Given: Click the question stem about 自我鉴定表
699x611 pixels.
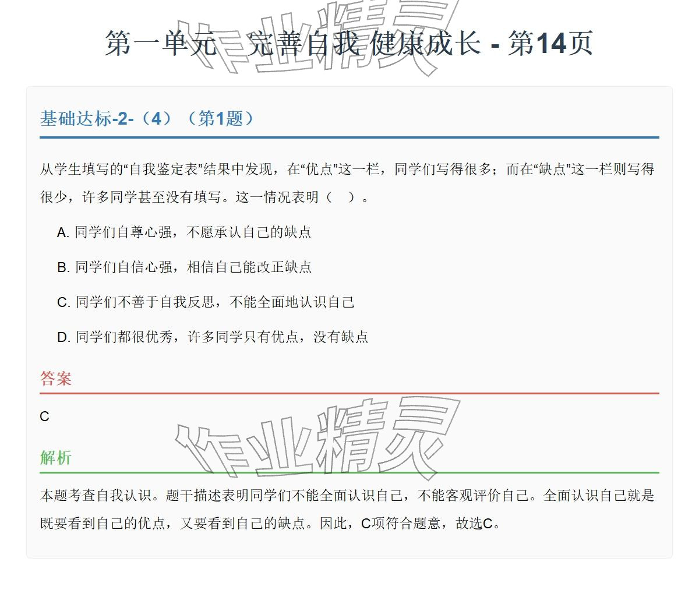Looking at the screenshot, I should [349, 183].
